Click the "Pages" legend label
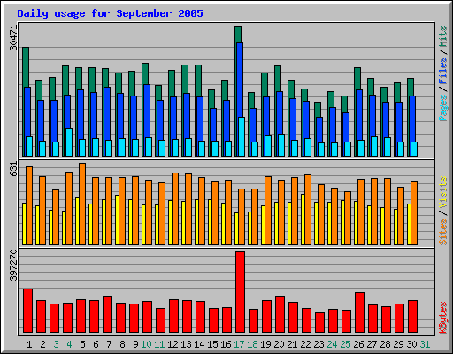Screen dimensions: 453x354 click(x=443, y=108)
